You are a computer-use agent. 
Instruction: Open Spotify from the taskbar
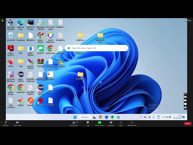tap(112, 117)
